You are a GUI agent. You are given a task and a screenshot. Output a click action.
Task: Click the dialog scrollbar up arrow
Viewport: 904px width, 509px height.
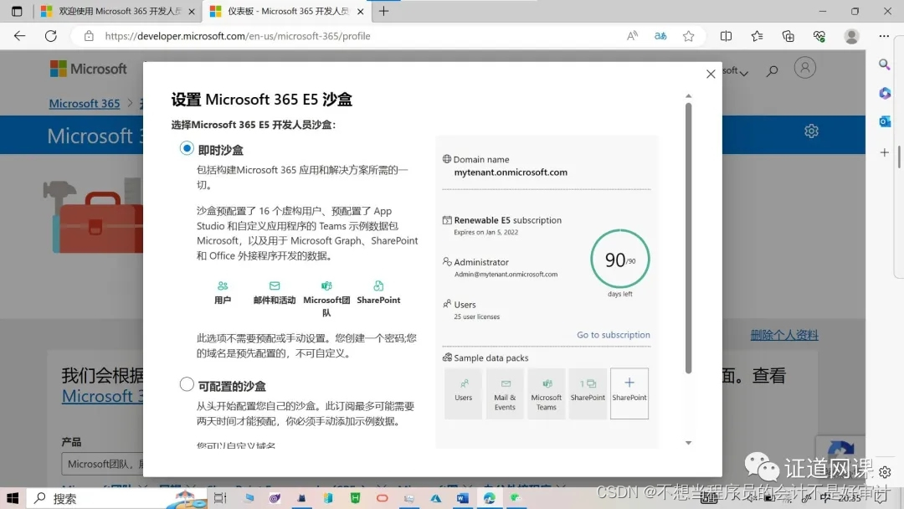(x=688, y=95)
